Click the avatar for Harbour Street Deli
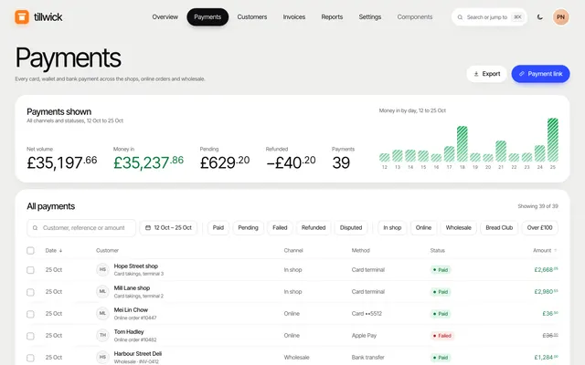The width and height of the screenshot is (585, 365). tap(102, 357)
